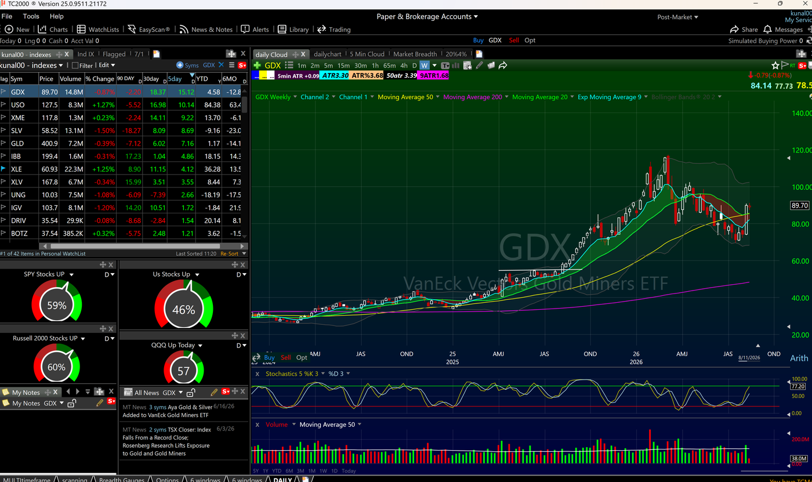Click the pencil edit icon in My Notes
This screenshot has height=482, width=812.
[100, 403]
